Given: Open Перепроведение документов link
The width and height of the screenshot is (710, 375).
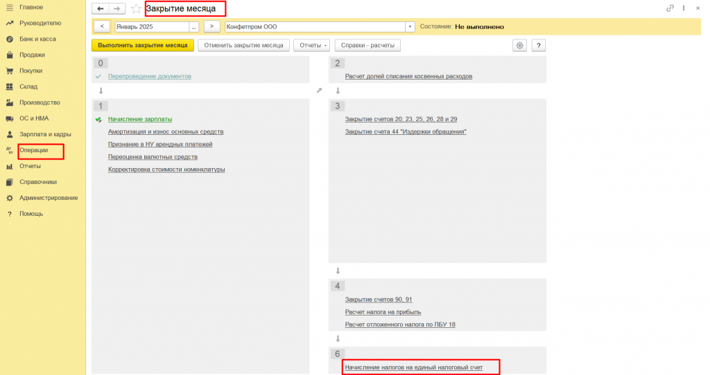Looking at the screenshot, I should point(150,76).
